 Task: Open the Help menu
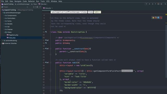tap(60, 1)
